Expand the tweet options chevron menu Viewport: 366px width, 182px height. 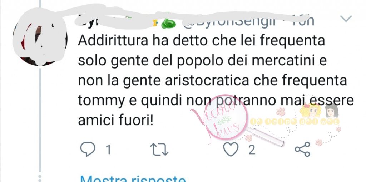coord(346,19)
